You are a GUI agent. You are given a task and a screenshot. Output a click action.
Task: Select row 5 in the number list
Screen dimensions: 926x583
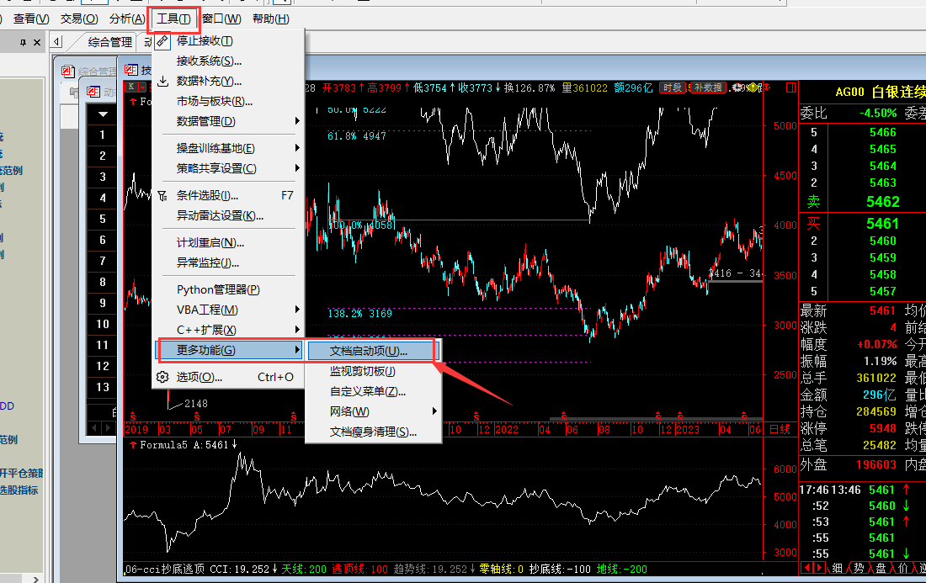click(103, 219)
